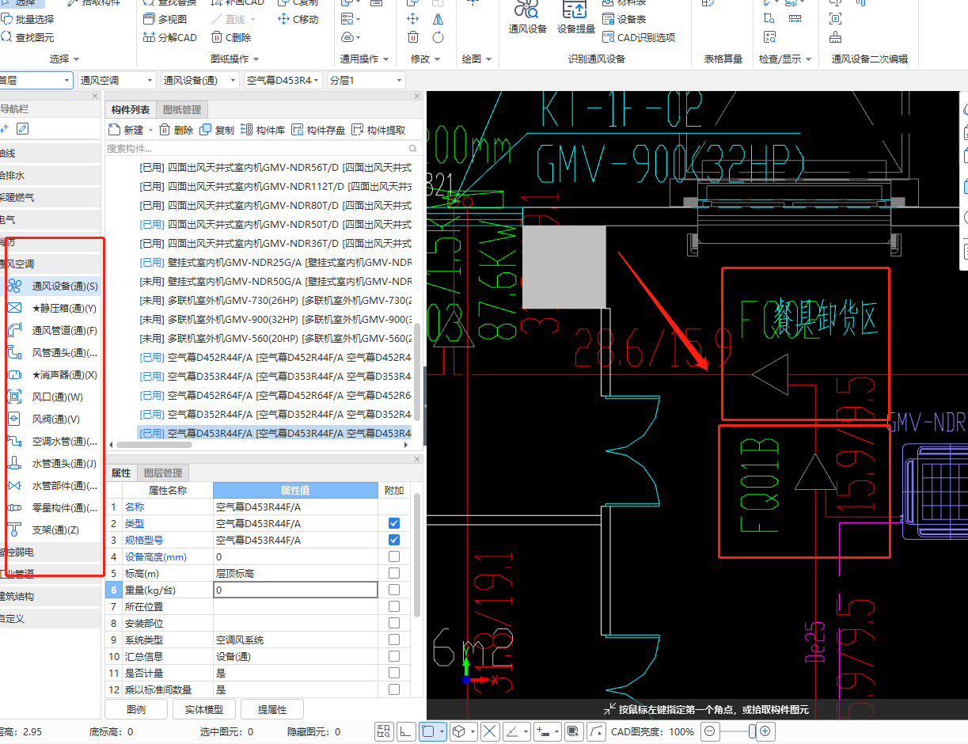This screenshot has width=968, height=744.
Task: Select ★消声器(通)(X) in navigation
Action: point(54,374)
